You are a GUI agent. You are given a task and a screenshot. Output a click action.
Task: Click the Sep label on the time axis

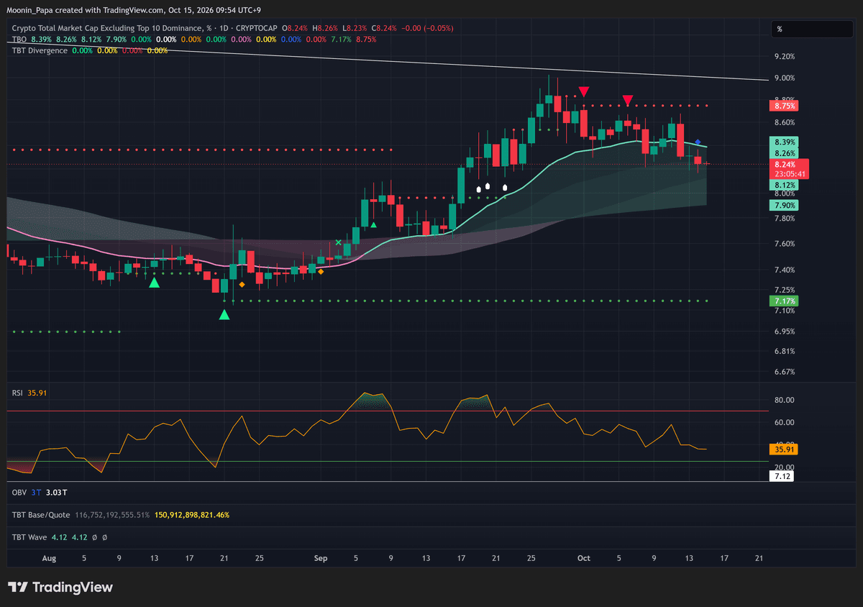point(321,558)
